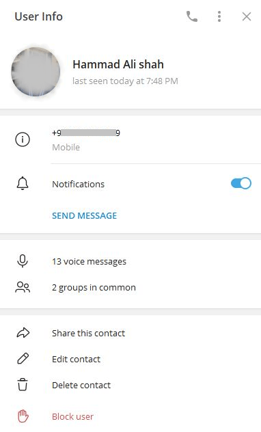Close the User Info panel
Image resolution: width=261 pixels, height=432 pixels.
pyautogui.click(x=247, y=16)
